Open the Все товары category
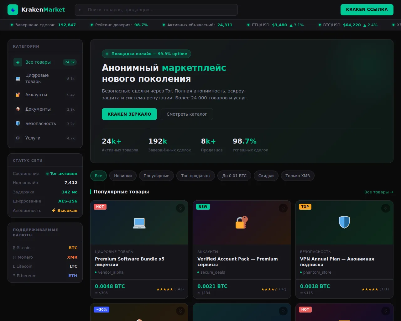Viewport: 401px width, 321px height. click(x=45, y=62)
